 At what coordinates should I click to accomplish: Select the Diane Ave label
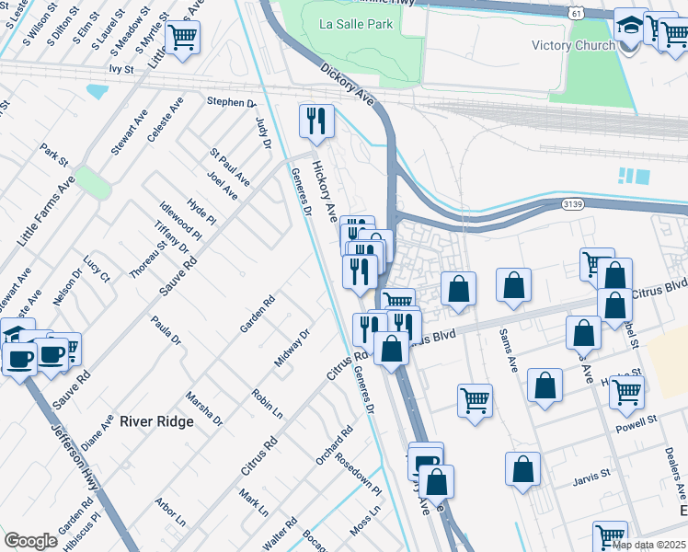(x=97, y=432)
